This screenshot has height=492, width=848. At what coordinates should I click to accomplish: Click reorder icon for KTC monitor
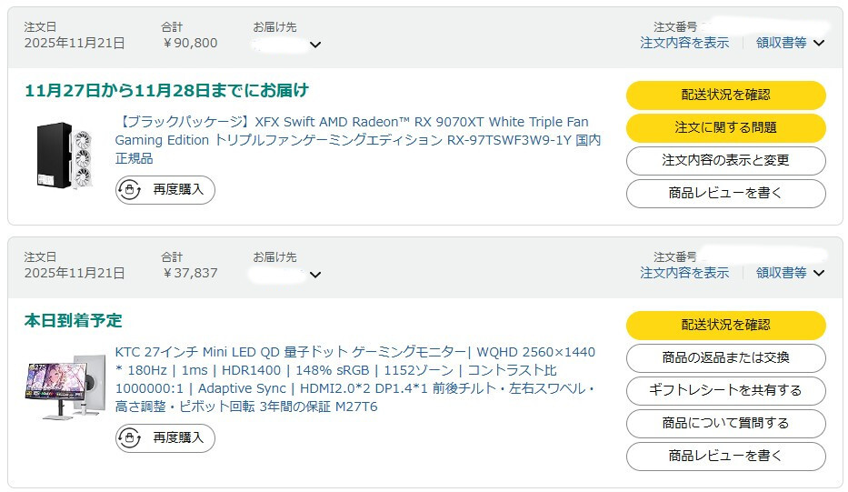[130, 438]
